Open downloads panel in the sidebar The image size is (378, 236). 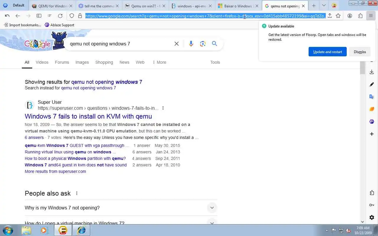pyautogui.click(x=372, y=72)
